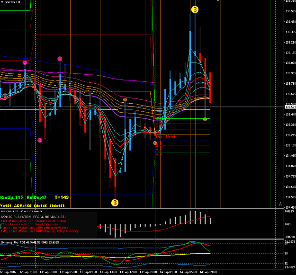Click the pink marker above the 12 Sep 21:00 candle
This screenshot has height=275, width=296.
click(x=25, y=62)
